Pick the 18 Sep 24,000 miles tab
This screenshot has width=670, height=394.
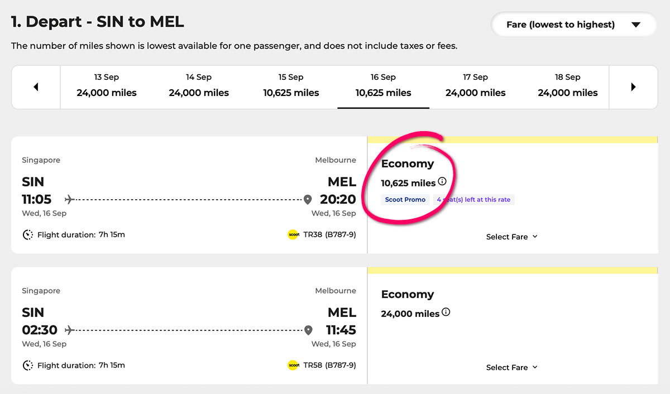568,87
